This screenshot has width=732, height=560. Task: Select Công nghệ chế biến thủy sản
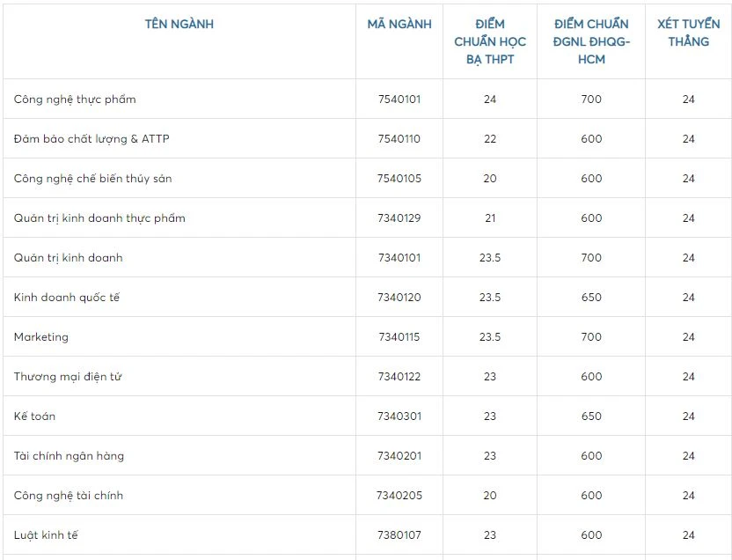[92, 179]
